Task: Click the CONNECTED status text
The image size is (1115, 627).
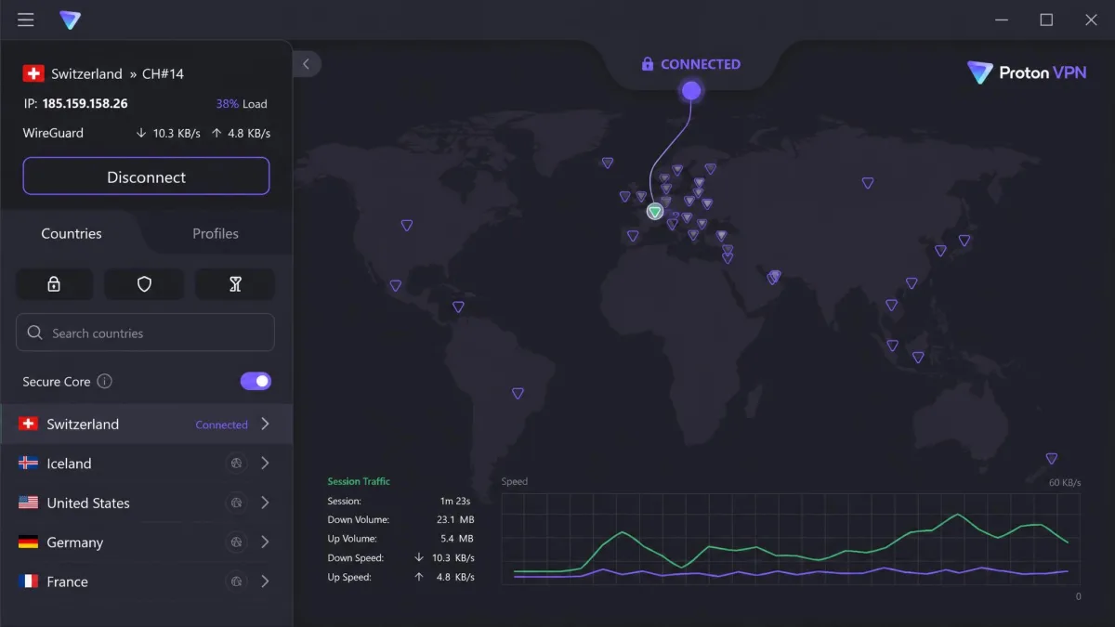Action: click(701, 64)
